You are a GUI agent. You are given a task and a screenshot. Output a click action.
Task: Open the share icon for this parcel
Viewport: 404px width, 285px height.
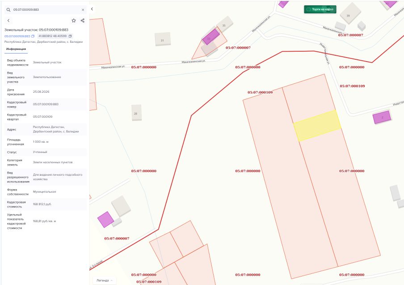tap(83, 21)
